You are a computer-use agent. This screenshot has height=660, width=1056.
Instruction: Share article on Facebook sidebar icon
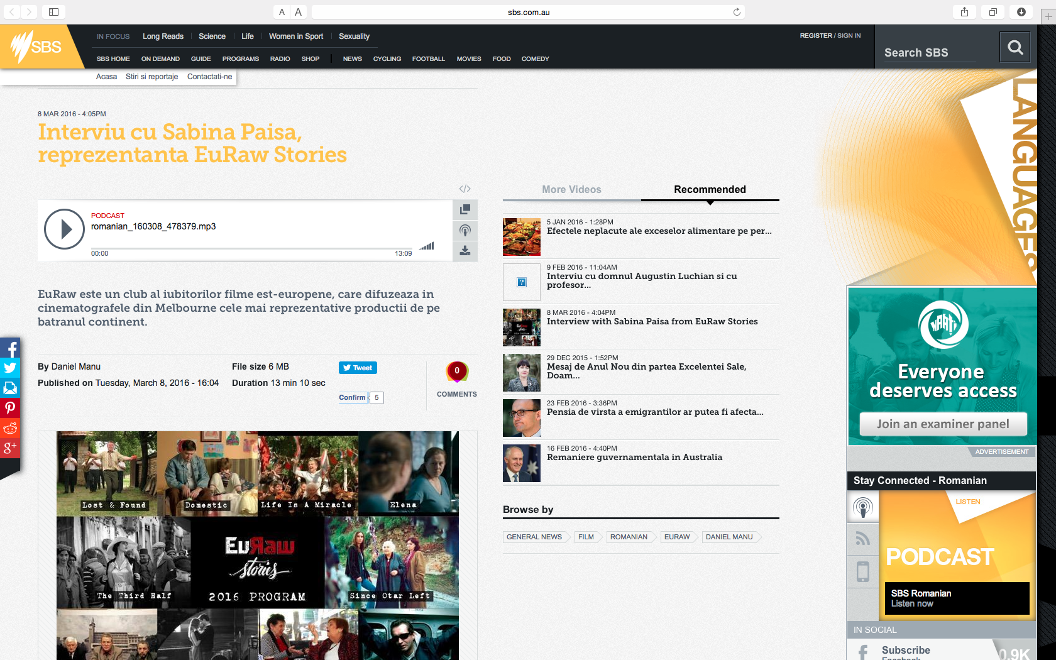[x=10, y=348]
